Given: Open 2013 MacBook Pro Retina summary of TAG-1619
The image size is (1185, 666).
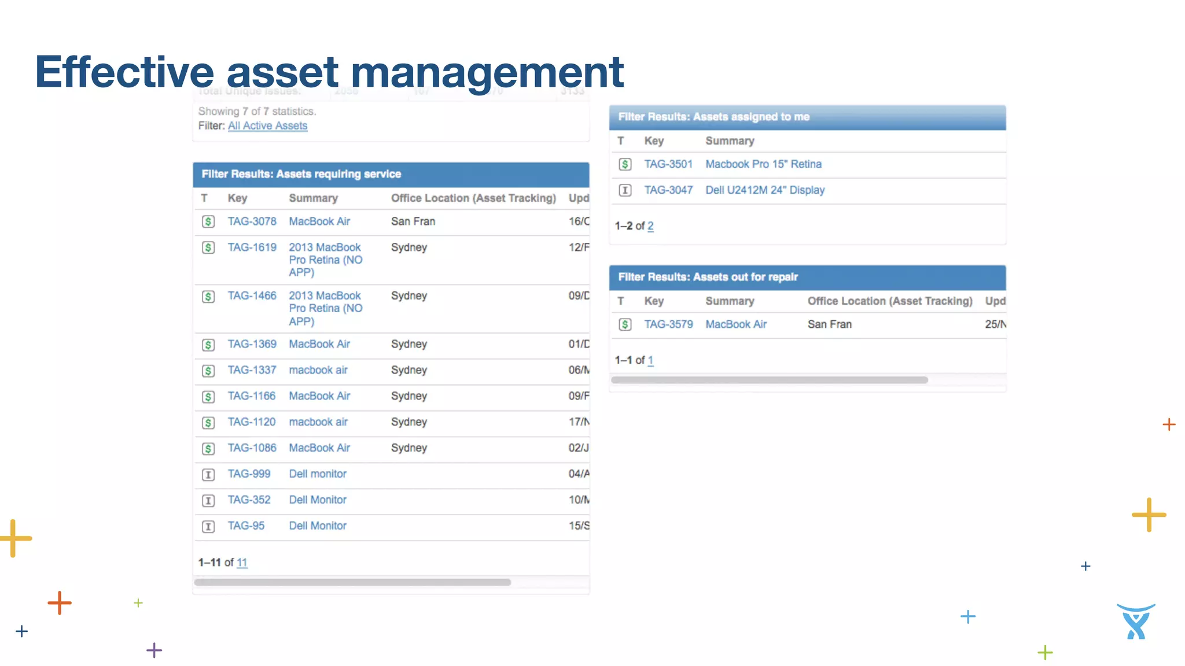Looking at the screenshot, I should click(x=326, y=260).
